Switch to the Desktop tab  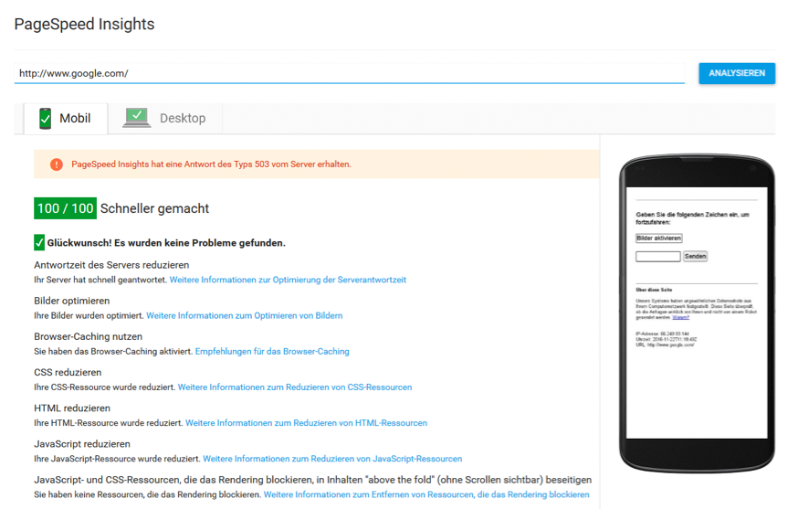165,119
